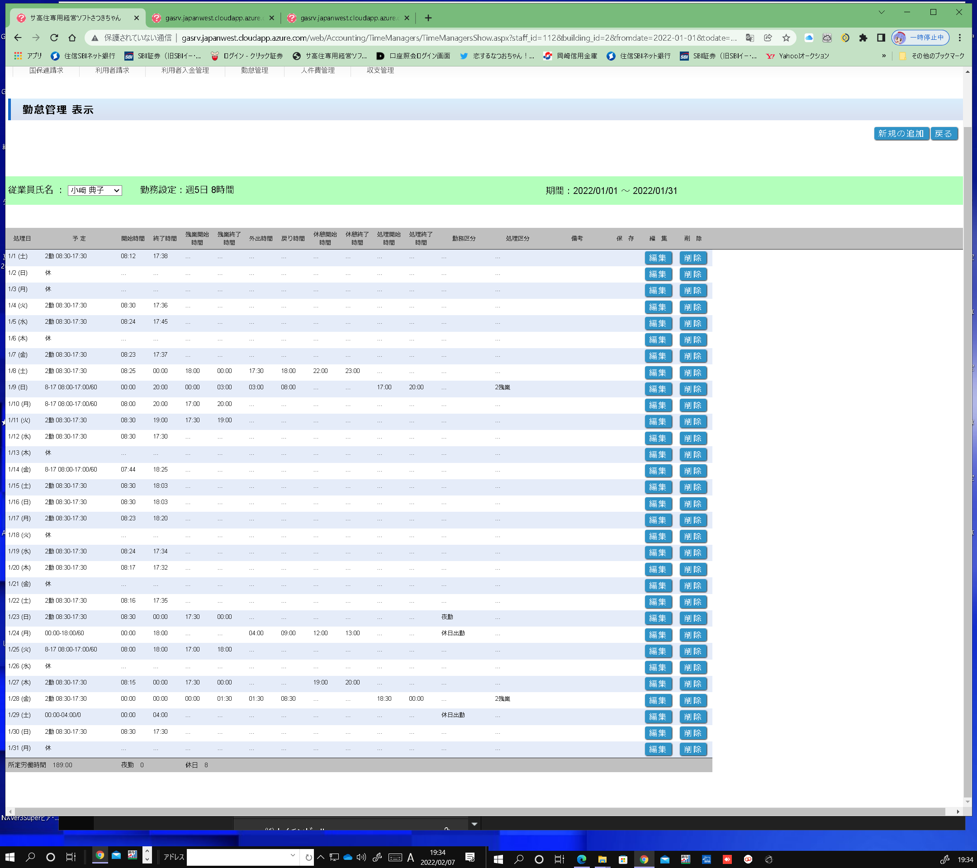Open the tab search dropdown arrow
The width and height of the screenshot is (977, 868).
(882, 12)
